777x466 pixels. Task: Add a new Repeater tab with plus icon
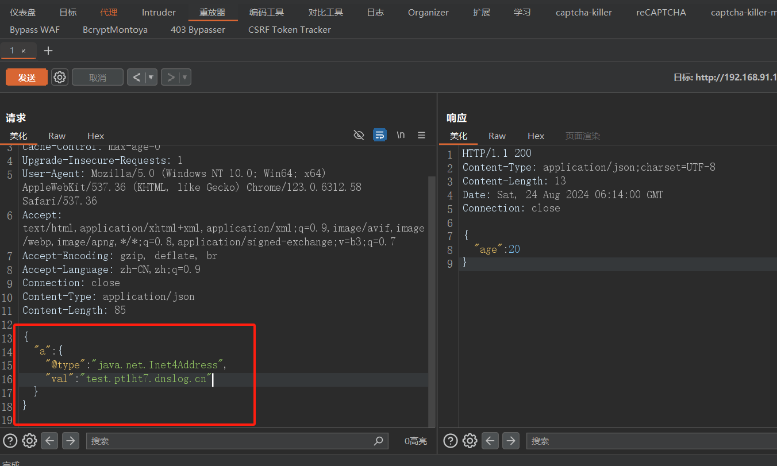click(x=48, y=51)
